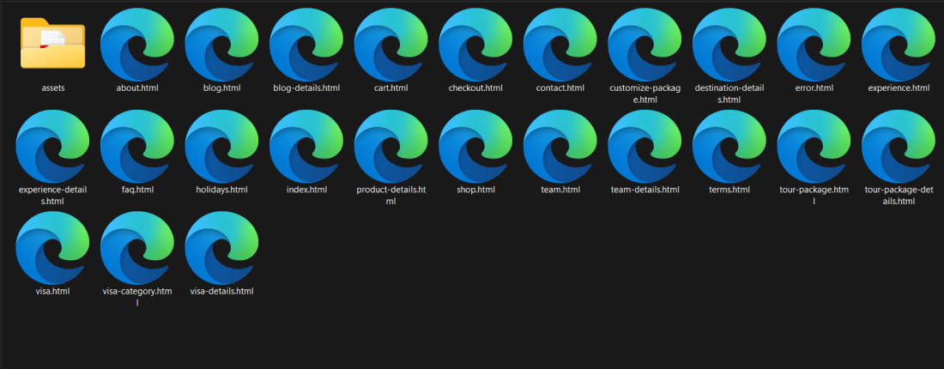Select the holidays.html file icon

pyautogui.click(x=222, y=146)
